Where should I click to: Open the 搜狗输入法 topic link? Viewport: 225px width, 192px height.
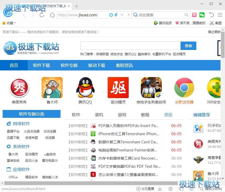click(x=50, y=177)
